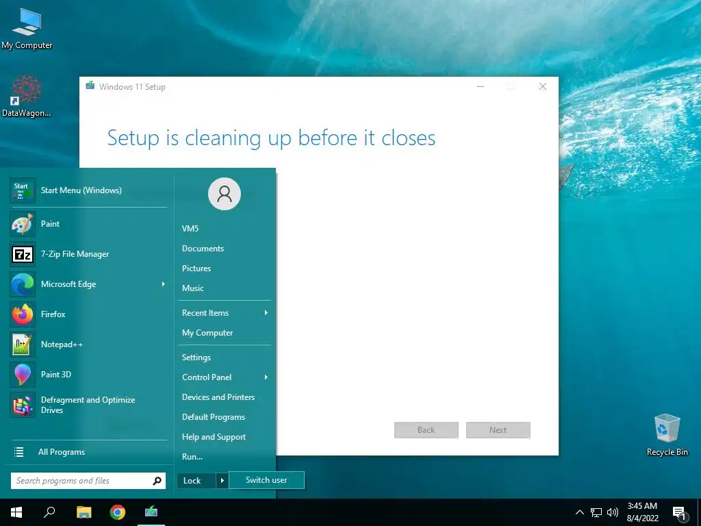Click the Windows 11 Setup taskbar icon
Screen dimensions: 701x526
[x=151, y=512]
